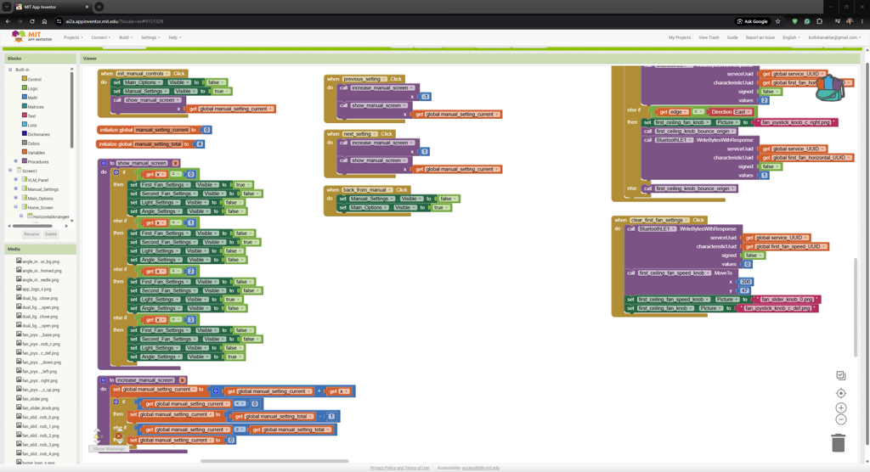The image size is (870, 472).
Task: Select the Control blocks drawer
Action: [x=31, y=79]
